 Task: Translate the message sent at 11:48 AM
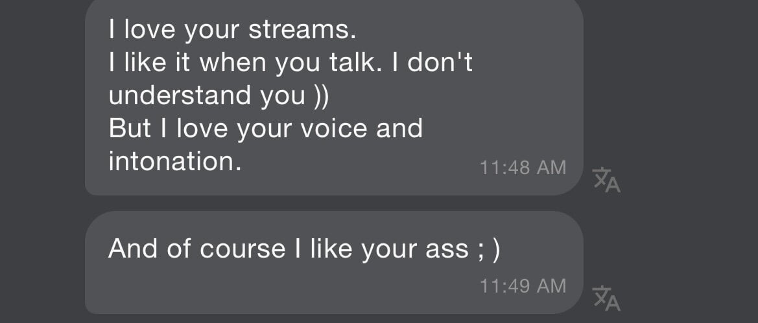pyautogui.click(x=606, y=179)
